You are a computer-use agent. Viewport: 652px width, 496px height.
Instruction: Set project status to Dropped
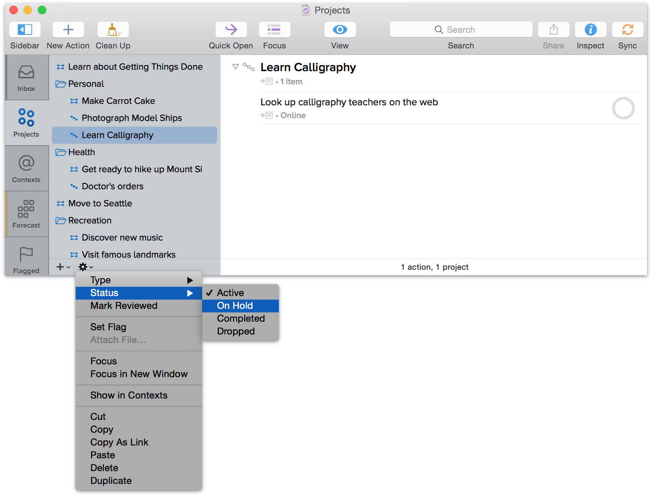coord(241,331)
